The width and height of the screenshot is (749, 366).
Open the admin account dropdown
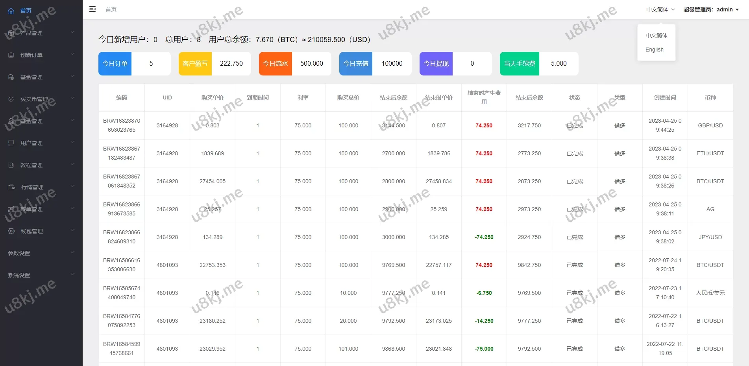click(x=711, y=9)
